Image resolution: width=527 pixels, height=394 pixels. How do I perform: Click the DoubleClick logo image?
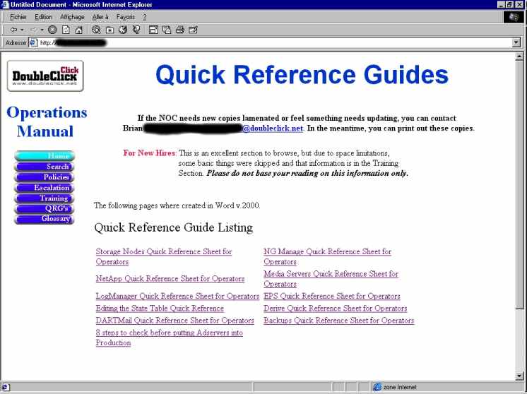click(x=45, y=76)
